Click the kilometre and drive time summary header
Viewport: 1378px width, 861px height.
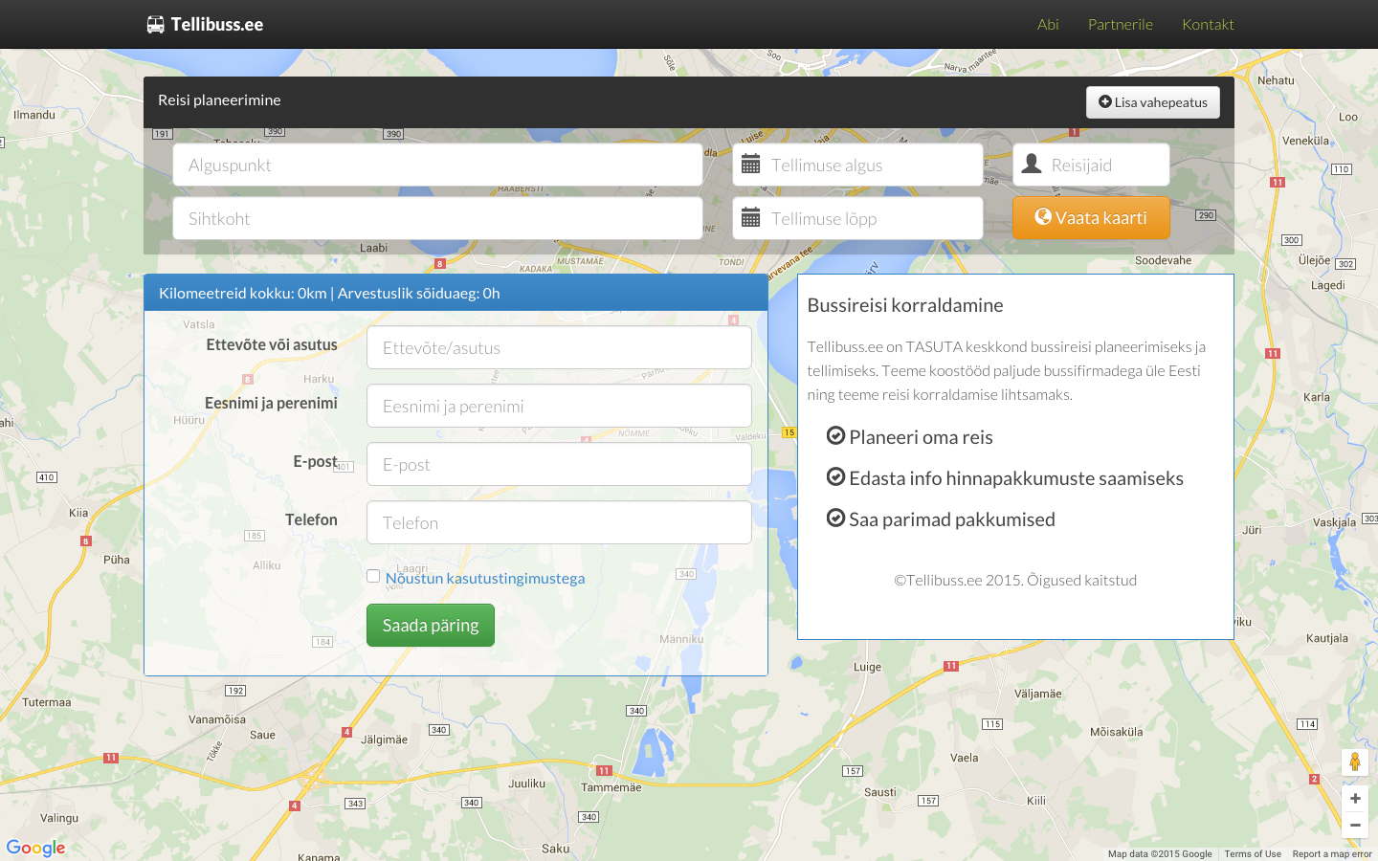click(x=456, y=293)
